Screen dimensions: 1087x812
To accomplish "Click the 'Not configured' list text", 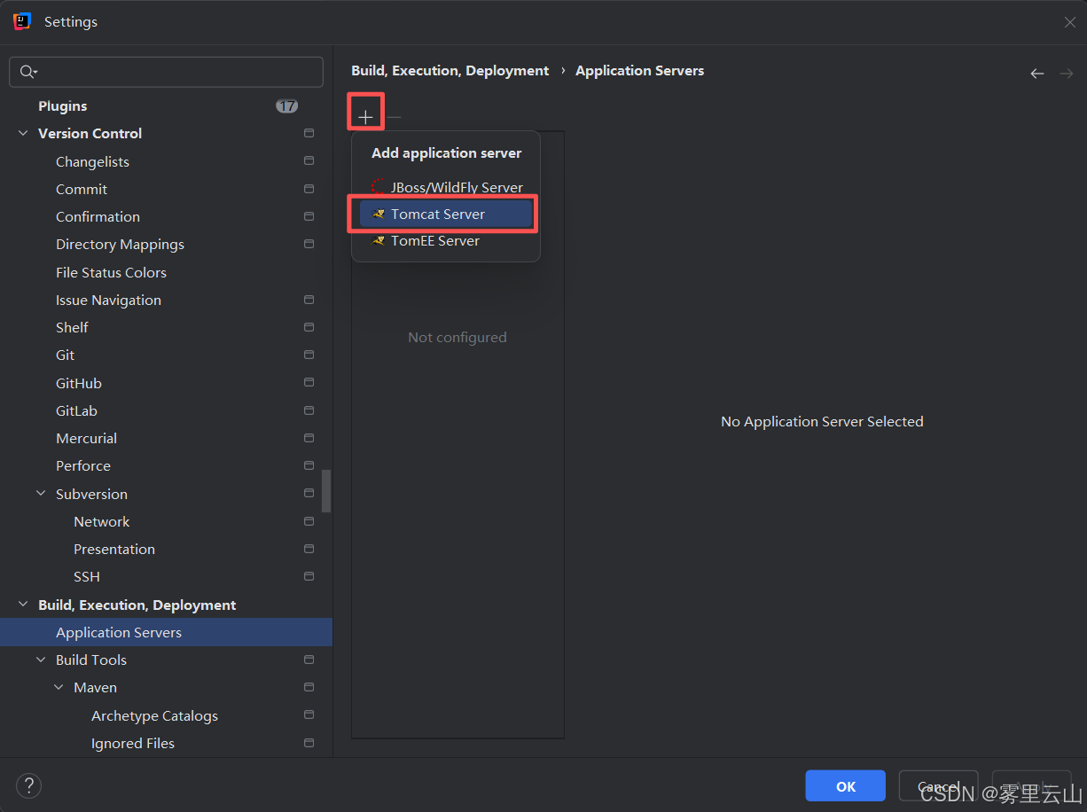I will pyautogui.click(x=457, y=337).
